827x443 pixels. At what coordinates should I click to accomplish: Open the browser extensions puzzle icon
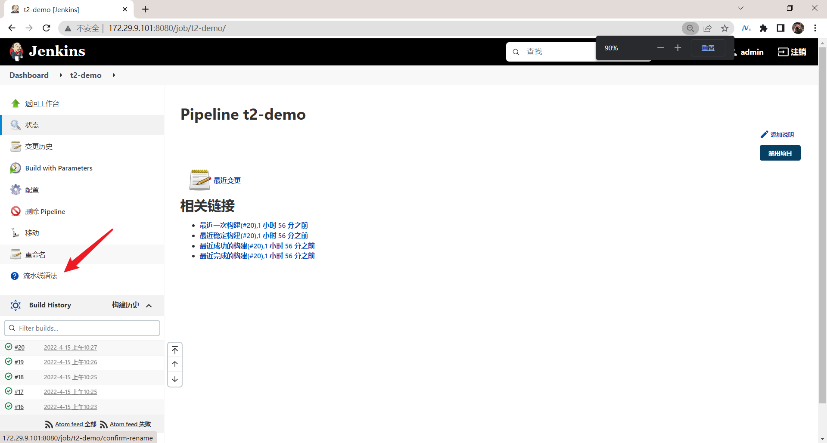(764, 28)
